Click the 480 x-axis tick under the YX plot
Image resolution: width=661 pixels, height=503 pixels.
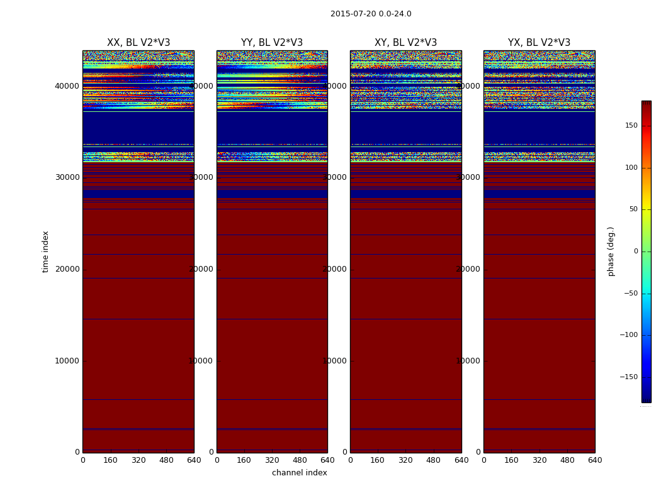tap(567, 460)
